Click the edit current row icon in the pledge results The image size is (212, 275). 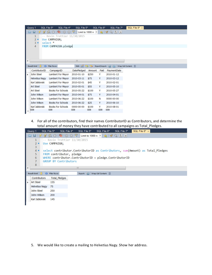82,66
